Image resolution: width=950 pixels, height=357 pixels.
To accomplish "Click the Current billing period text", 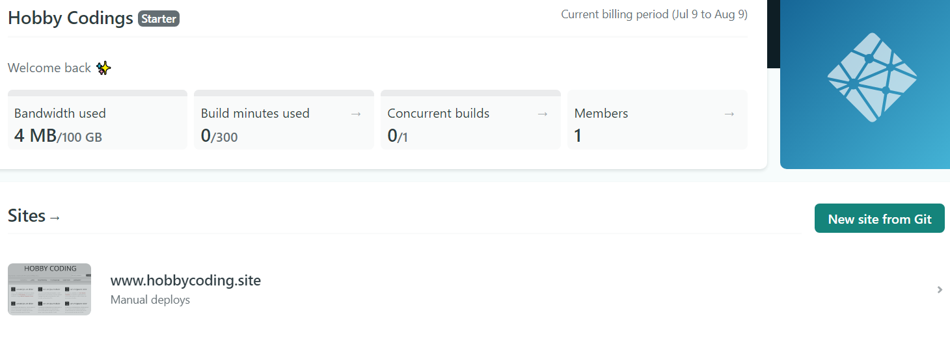I will 655,14.
